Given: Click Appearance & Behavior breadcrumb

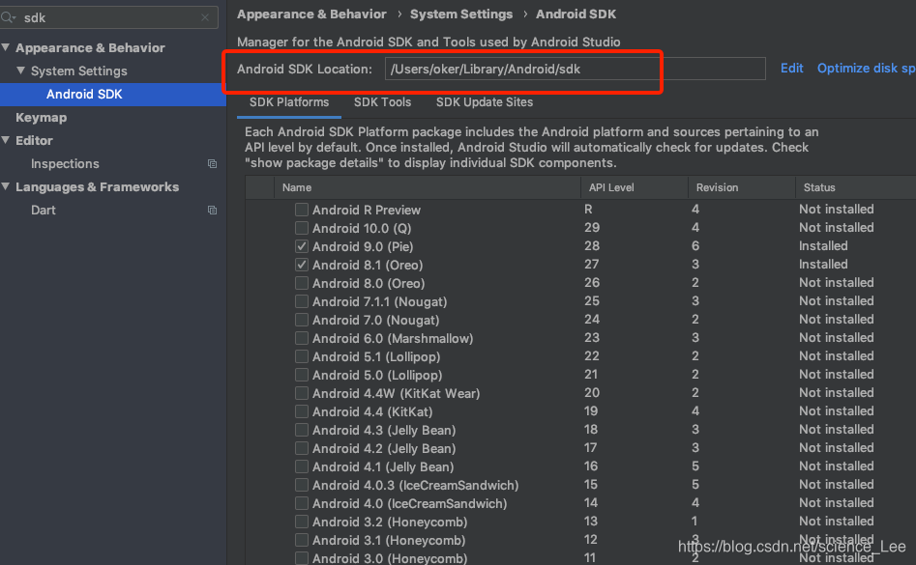Looking at the screenshot, I should click(x=311, y=14).
